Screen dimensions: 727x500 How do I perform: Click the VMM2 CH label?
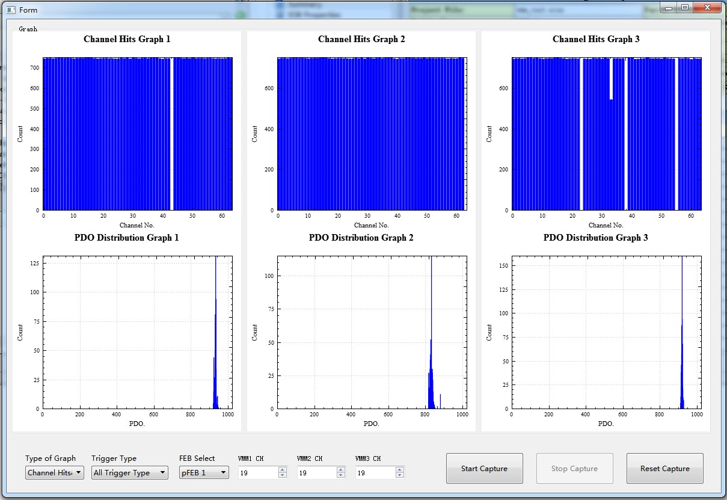coord(310,458)
